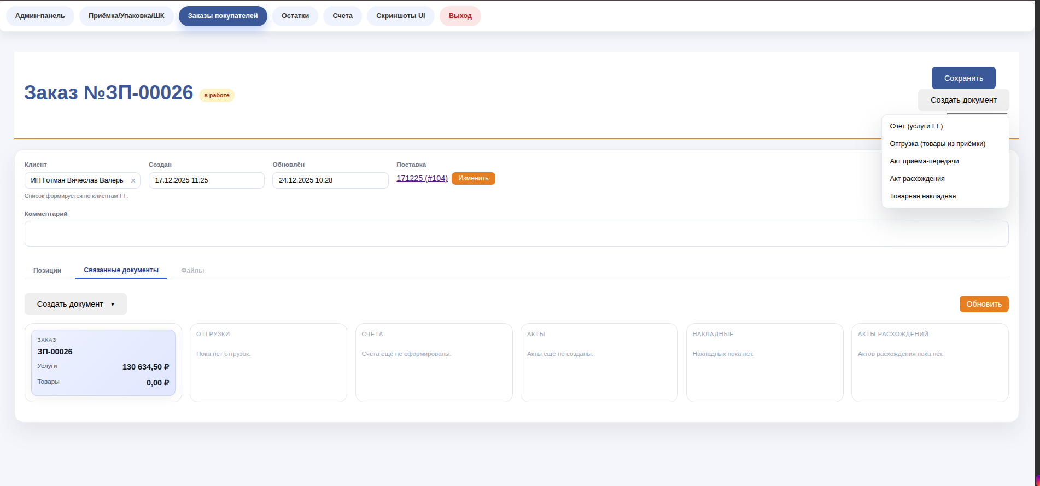Viewport: 1040px width, 486px height.
Task: Click Изменить next to the delivery link
Action: point(473,178)
